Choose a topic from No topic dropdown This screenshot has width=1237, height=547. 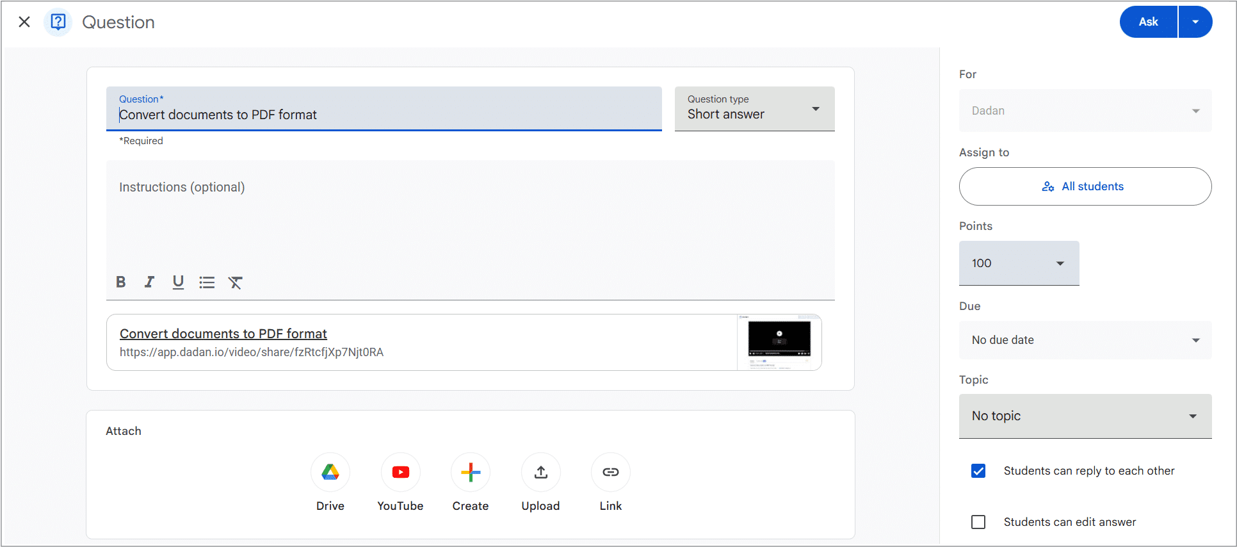pos(1085,416)
